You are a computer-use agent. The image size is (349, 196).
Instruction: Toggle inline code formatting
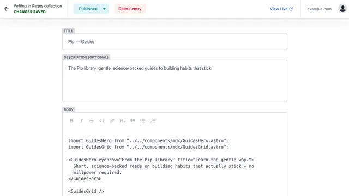102,121
